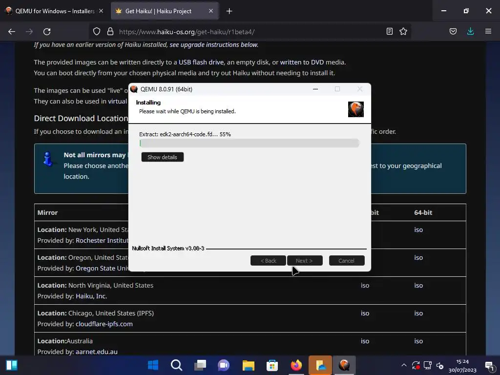Open Firefox downloads panel
500x375 pixels.
click(470, 32)
